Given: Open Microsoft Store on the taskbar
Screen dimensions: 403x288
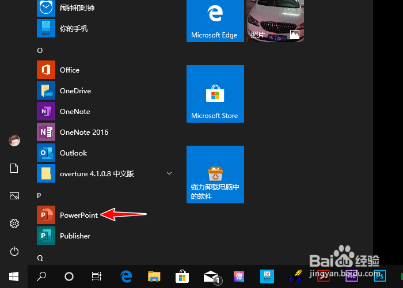Looking at the screenshot, I should [x=183, y=276].
